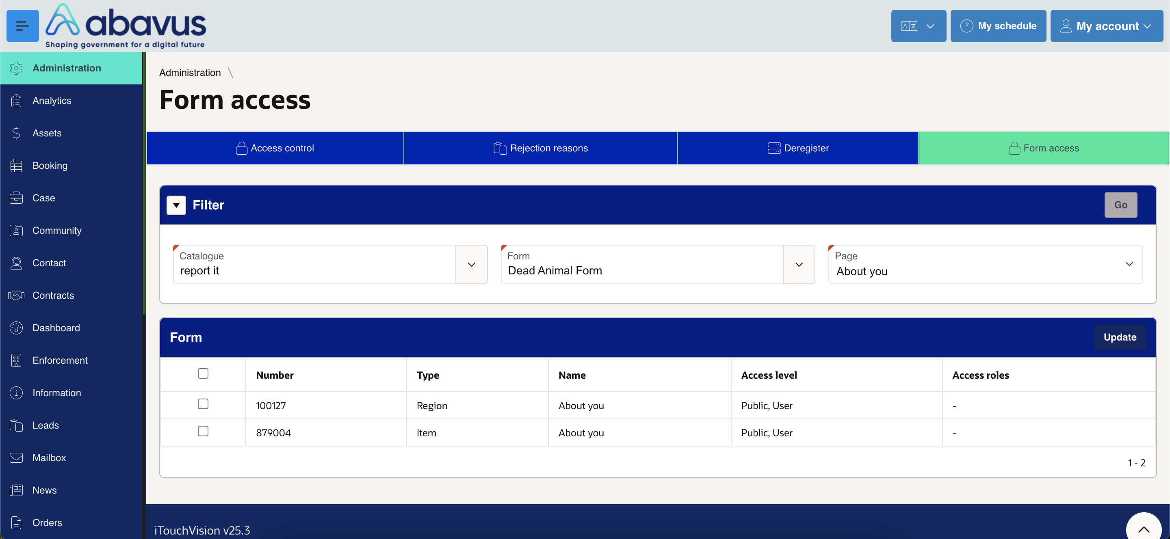Expand the My account dropdown chevron
This screenshot has width=1170, height=539.
(x=1148, y=26)
